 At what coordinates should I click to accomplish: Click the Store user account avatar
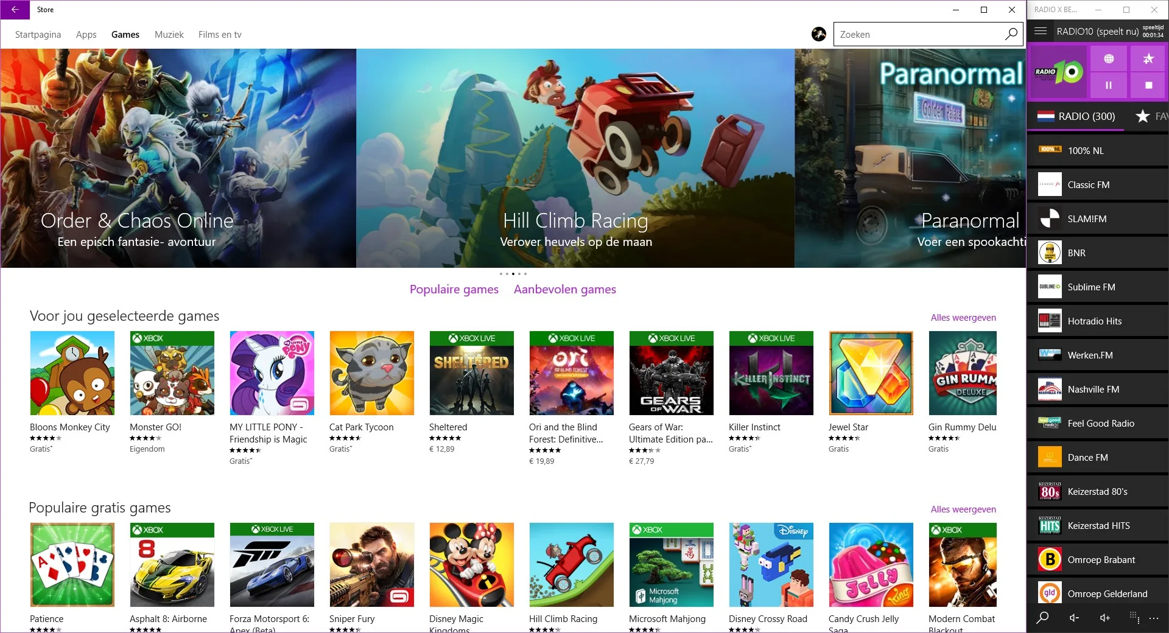click(819, 34)
